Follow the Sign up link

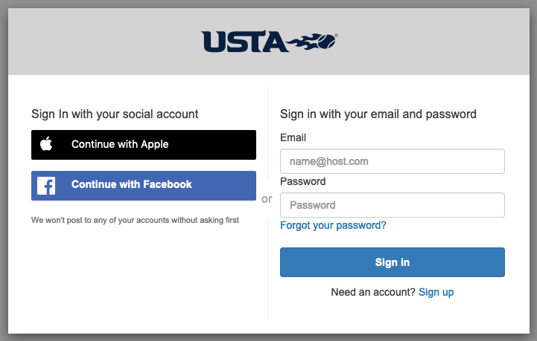[436, 292]
